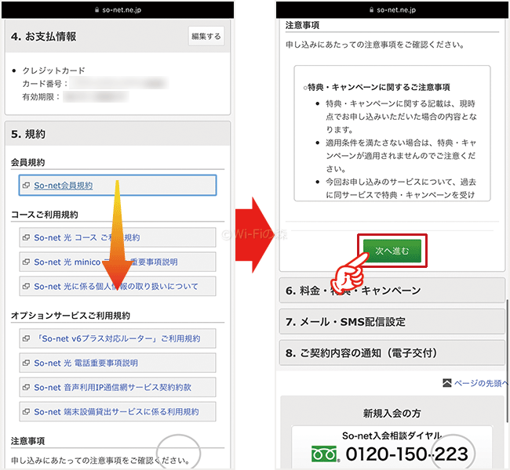Image resolution: width=510 pixels, height=470 pixels.
Task: Click phone number 0120-150-223
Action: [406, 454]
